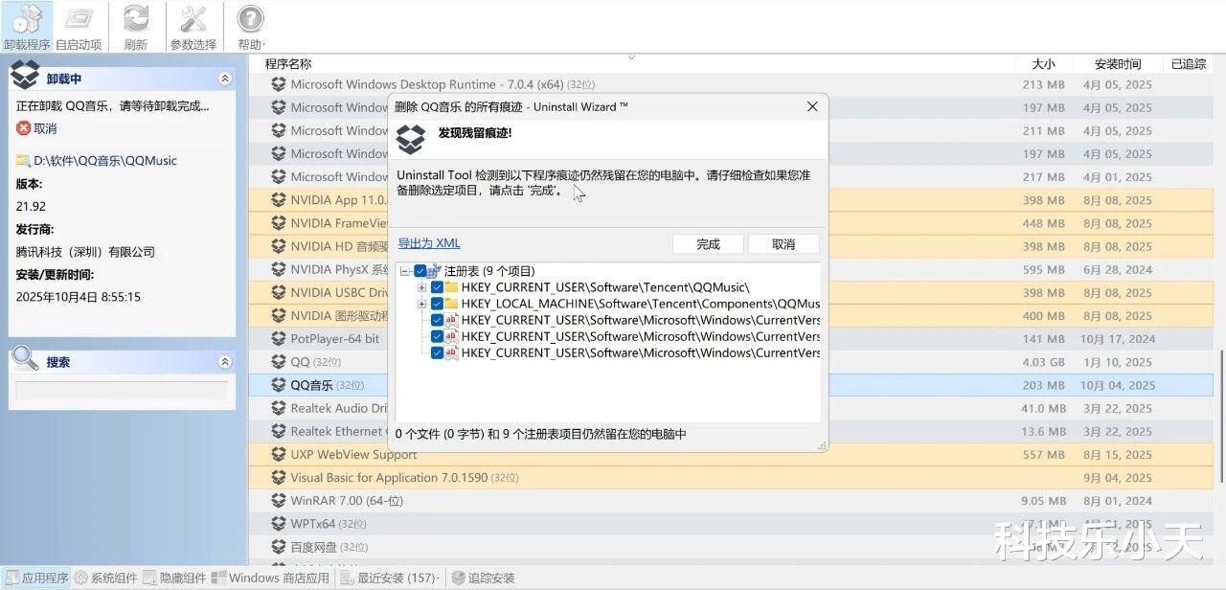Image resolution: width=1226 pixels, height=590 pixels.
Task: Sort by the 安装时间 column header
Action: [1118, 64]
